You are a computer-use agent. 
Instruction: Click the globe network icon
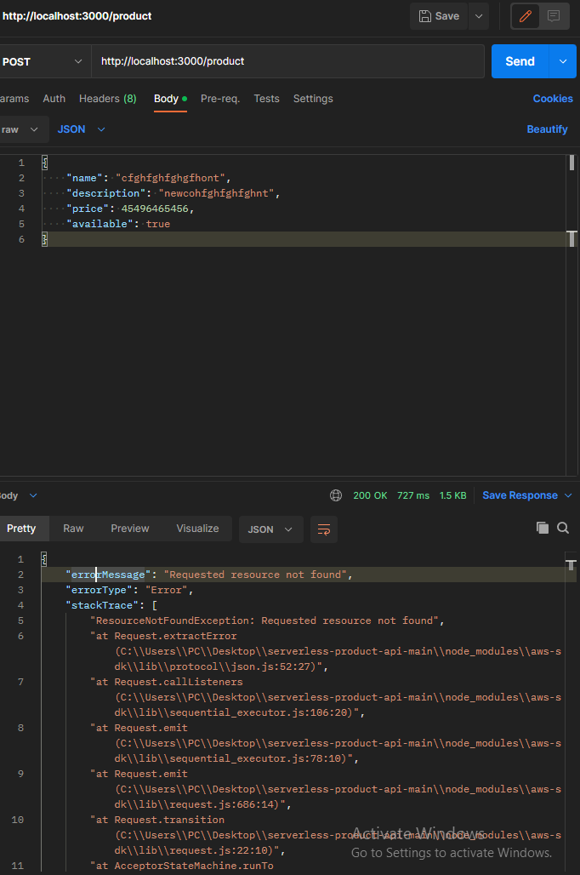tap(336, 495)
